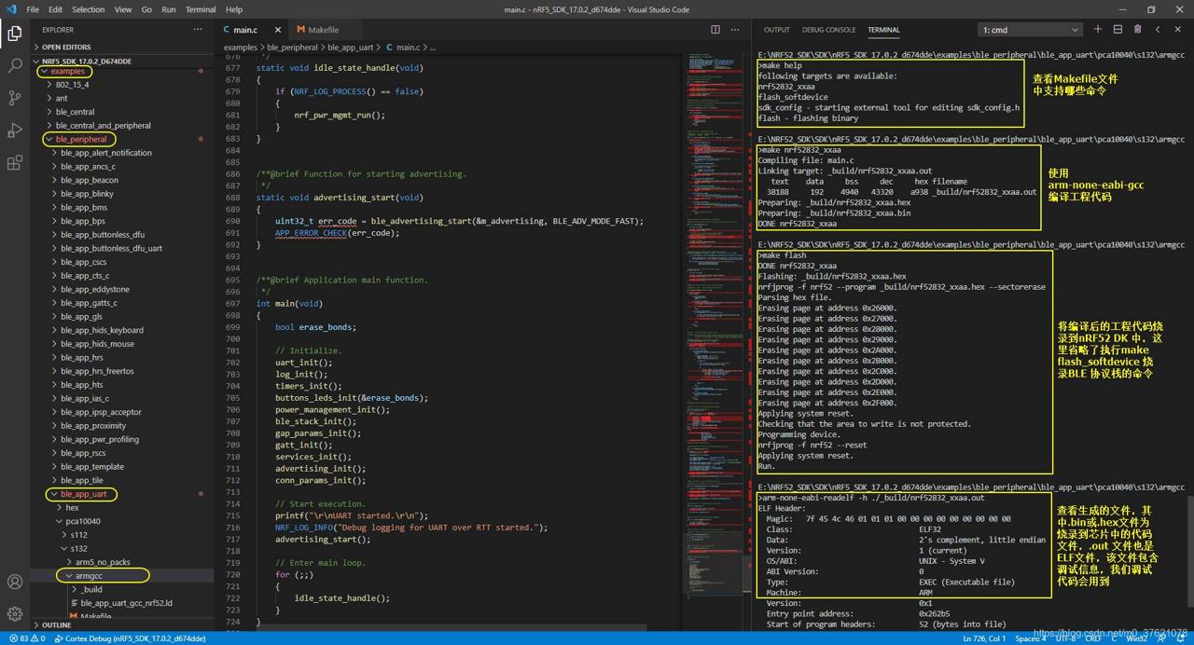Open the Selection menu
The width and height of the screenshot is (1194, 645).
click(88, 9)
